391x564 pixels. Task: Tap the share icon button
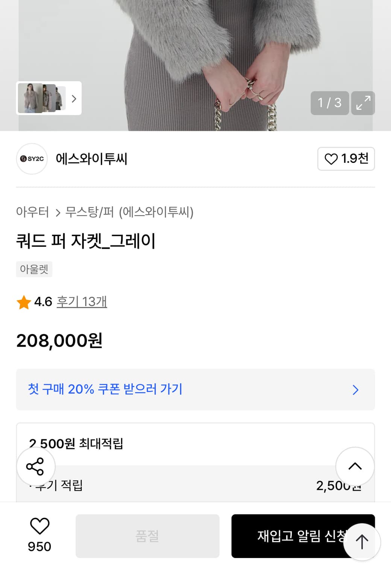35,467
